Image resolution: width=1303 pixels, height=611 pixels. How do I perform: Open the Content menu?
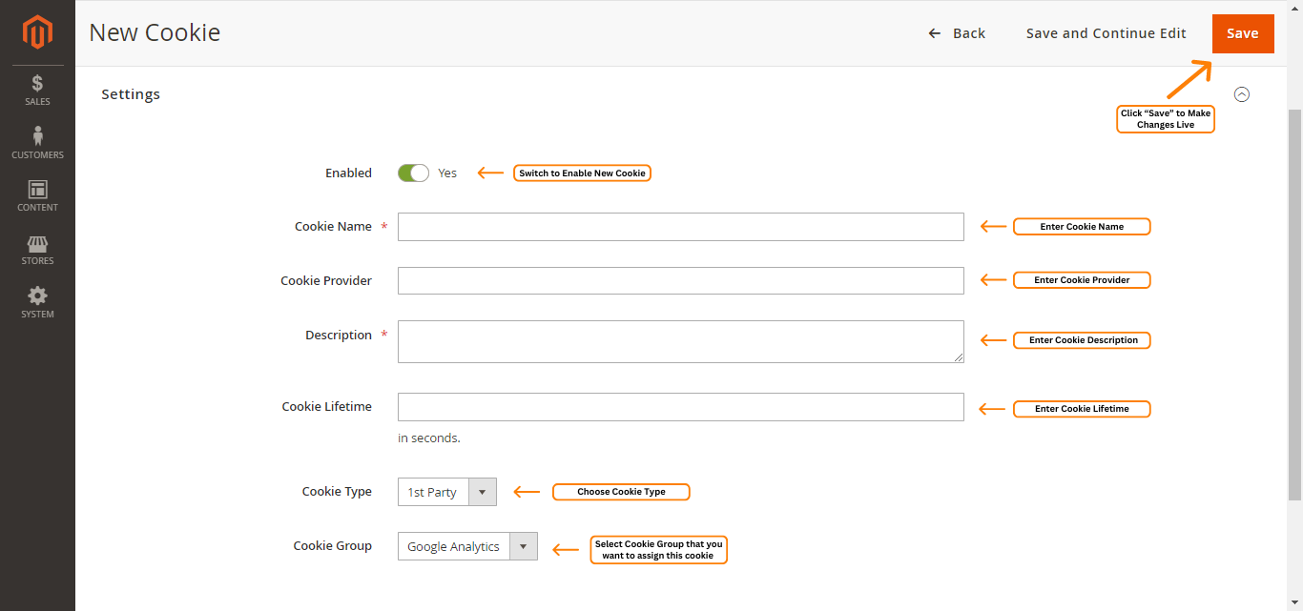[37, 196]
